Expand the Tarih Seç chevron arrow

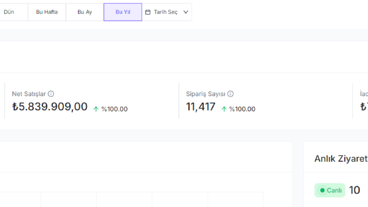pos(186,12)
